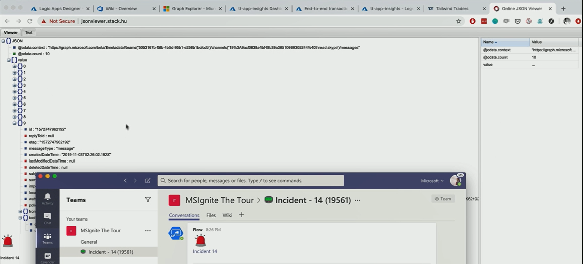Expand array item 6

14,104
